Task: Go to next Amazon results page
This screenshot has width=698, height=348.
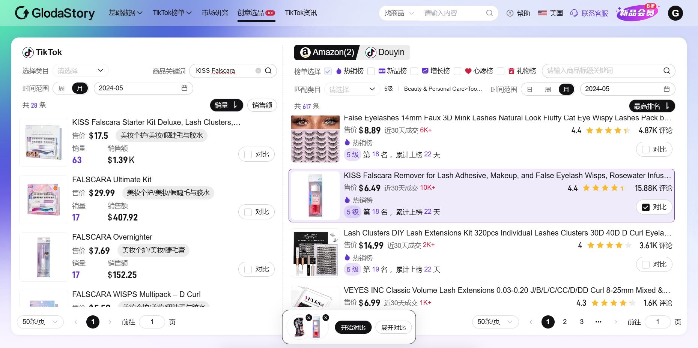Action: click(615, 322)
